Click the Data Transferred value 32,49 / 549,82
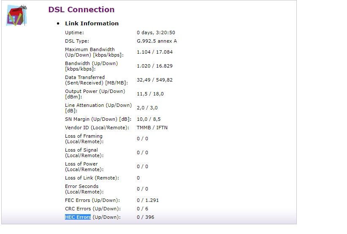 155,80
